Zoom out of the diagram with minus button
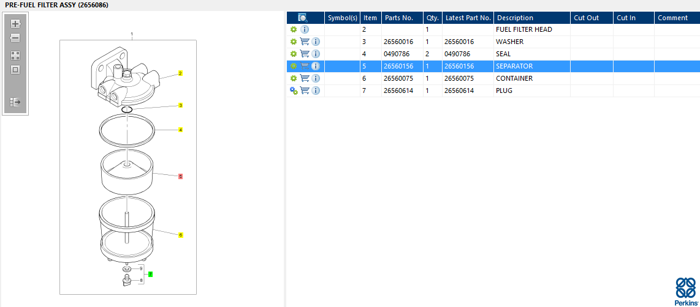This screenshot has width=700, height=307. pos(15,38)
